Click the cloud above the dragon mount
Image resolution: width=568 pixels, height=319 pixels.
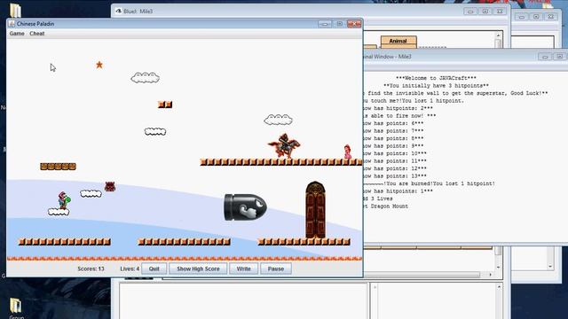click(278, 120)
